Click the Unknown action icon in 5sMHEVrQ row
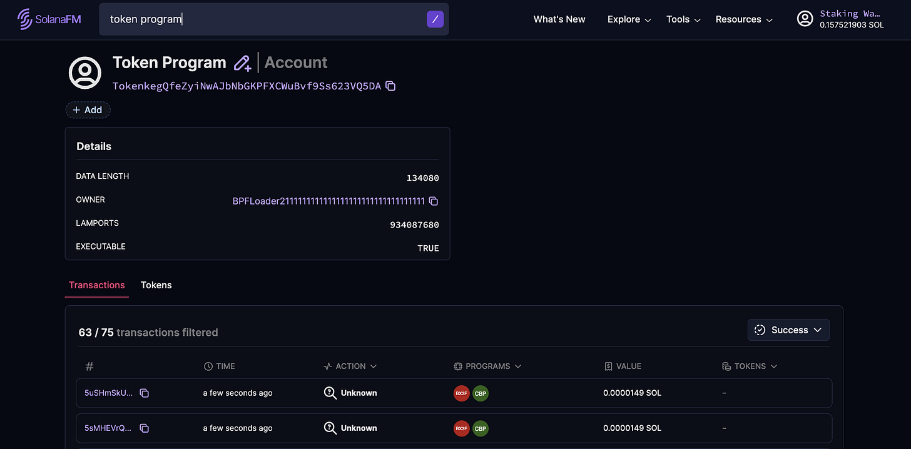This screenshot has width=911, height=449. click(x=330, y=428)
